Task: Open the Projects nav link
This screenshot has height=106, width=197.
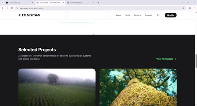Action: (137, 15)
